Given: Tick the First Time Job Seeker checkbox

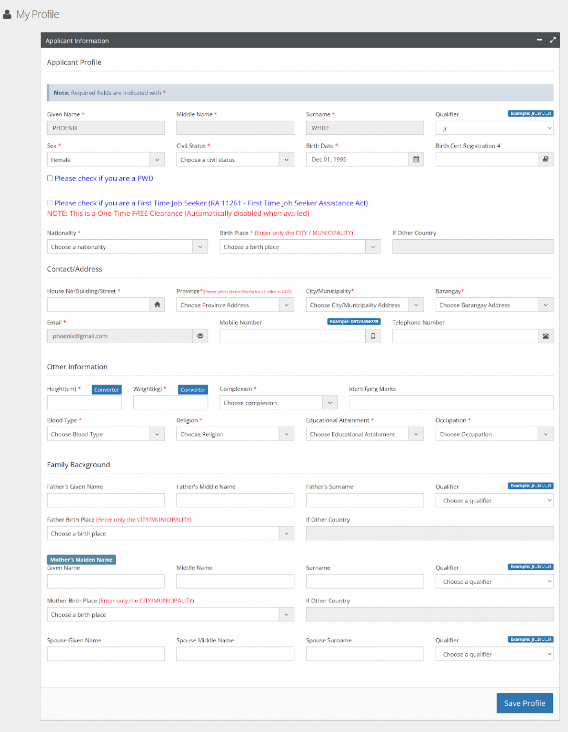Looking at the screenshot, I should coord(50,203).
